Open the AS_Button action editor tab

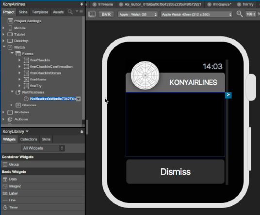(x=163, y=4)
